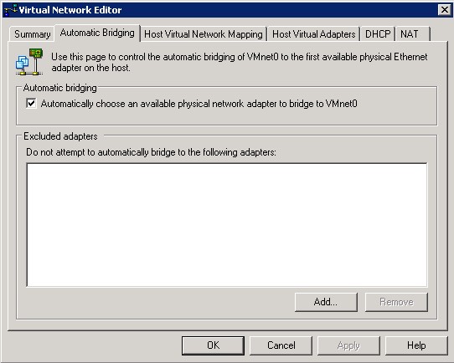
Task: Click Add... to exclude an adapter
Action: 326,302
